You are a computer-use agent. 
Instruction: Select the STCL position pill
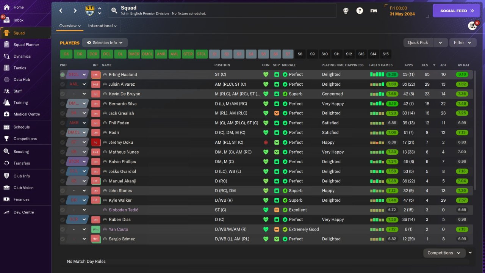[x=202, y=54]
